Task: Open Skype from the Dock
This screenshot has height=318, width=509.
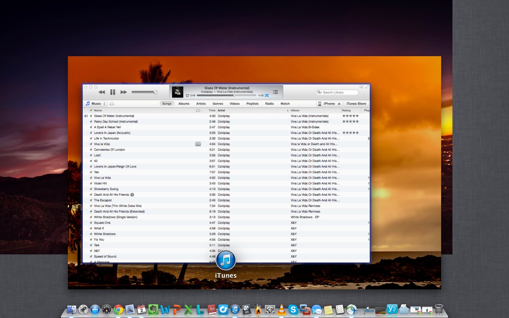Action: point(293,310)
